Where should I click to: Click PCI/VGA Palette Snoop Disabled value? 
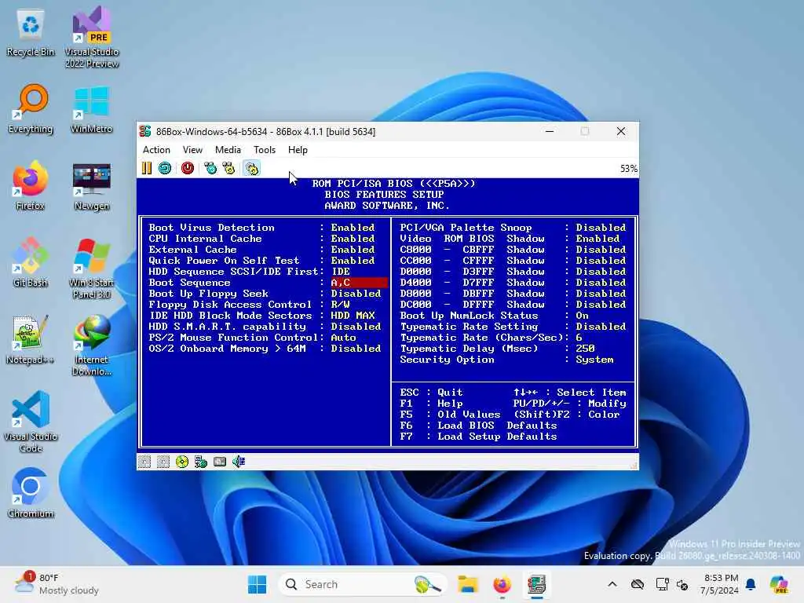pyautogui.click(x=601, y=228)
